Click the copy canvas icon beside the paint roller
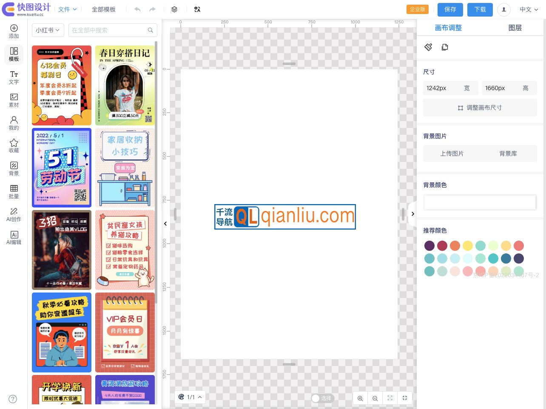 [445, 47]
